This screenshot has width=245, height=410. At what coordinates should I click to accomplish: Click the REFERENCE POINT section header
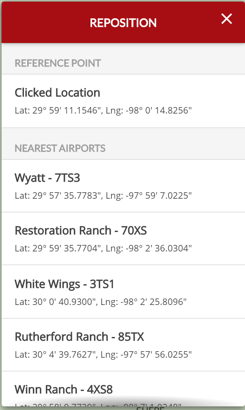pyautogui.click(x=58, y=63)
